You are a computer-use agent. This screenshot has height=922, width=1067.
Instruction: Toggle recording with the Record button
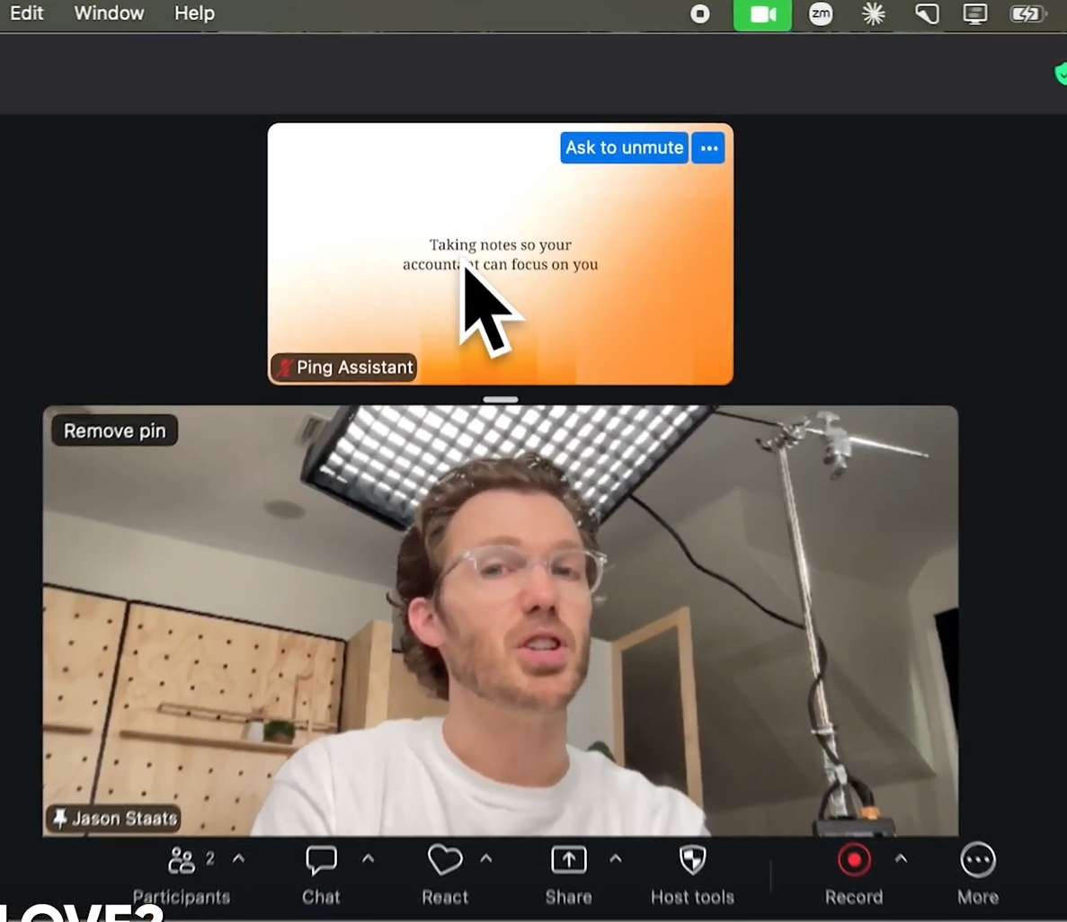click(x=854, y=875)
